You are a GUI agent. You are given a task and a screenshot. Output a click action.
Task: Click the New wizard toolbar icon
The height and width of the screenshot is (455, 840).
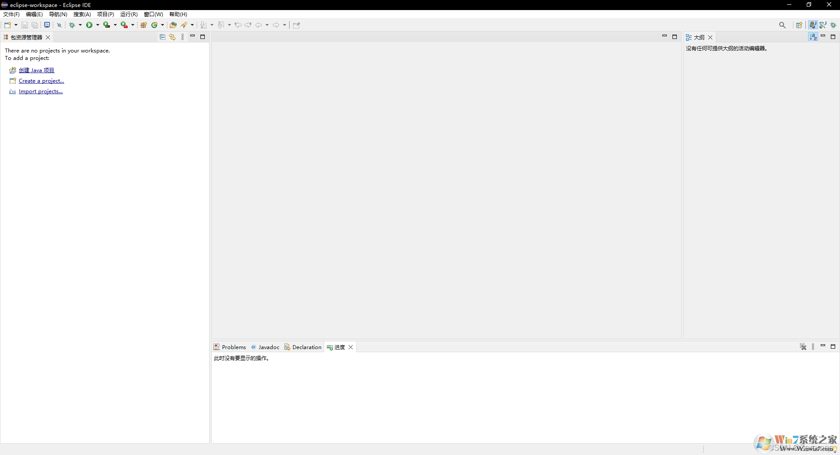click(x=7, y=25)
